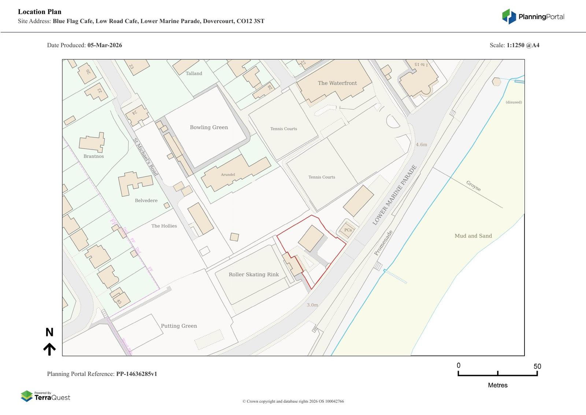Viewport: 586px width, 415px height.
Task: Click the Lower Marine Parade road label
Action: tap(394, 195)
